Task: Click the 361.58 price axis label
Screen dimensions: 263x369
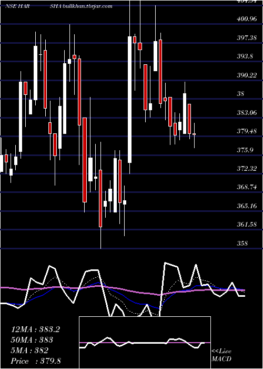Action: [x=247, y=225]
